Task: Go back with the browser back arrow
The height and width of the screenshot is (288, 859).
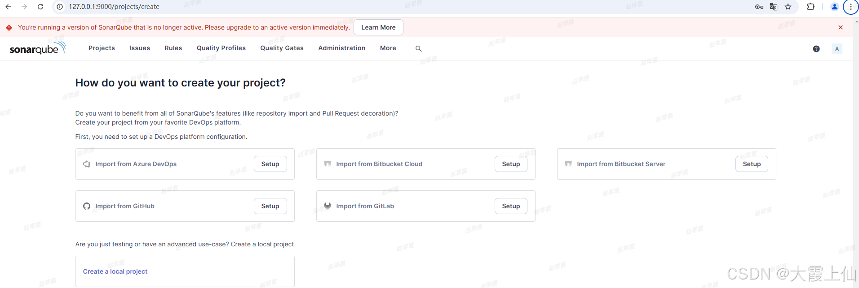Action: click(8, 7)
